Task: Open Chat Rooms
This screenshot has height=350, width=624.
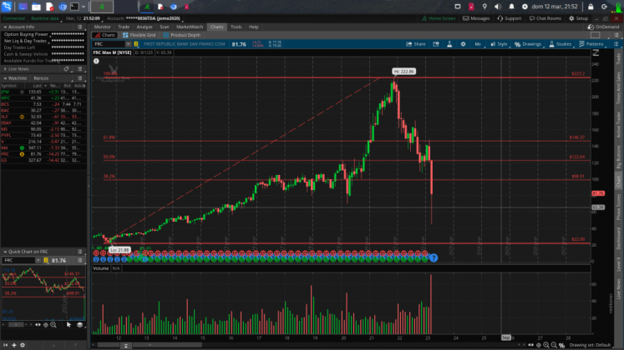Action: [545, 18]
